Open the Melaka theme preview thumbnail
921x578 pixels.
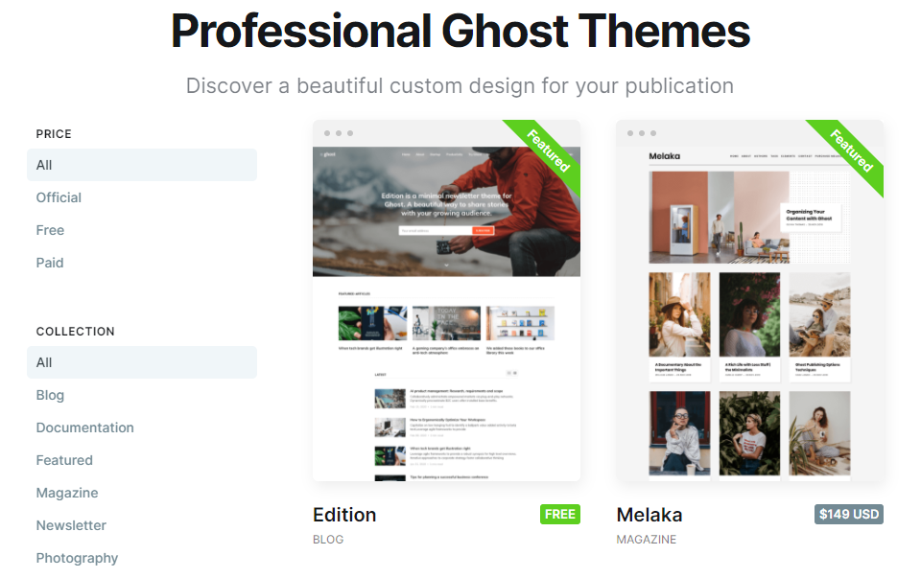coord(749,300)
